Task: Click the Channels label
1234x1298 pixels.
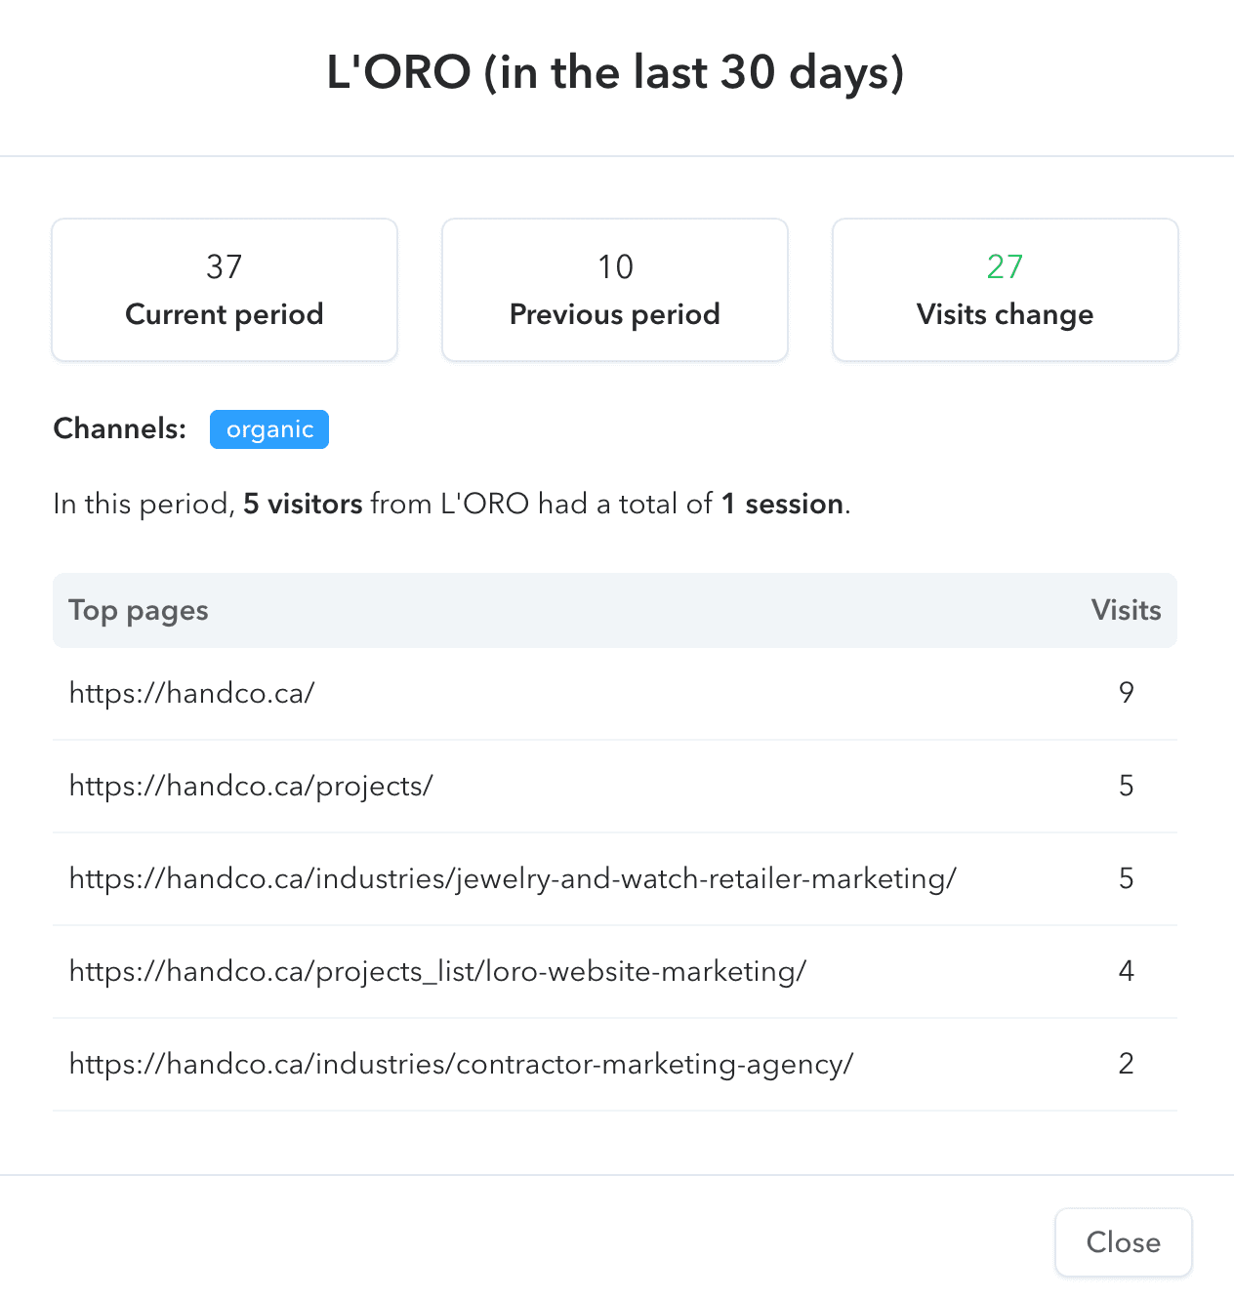Action: point(120,428)
